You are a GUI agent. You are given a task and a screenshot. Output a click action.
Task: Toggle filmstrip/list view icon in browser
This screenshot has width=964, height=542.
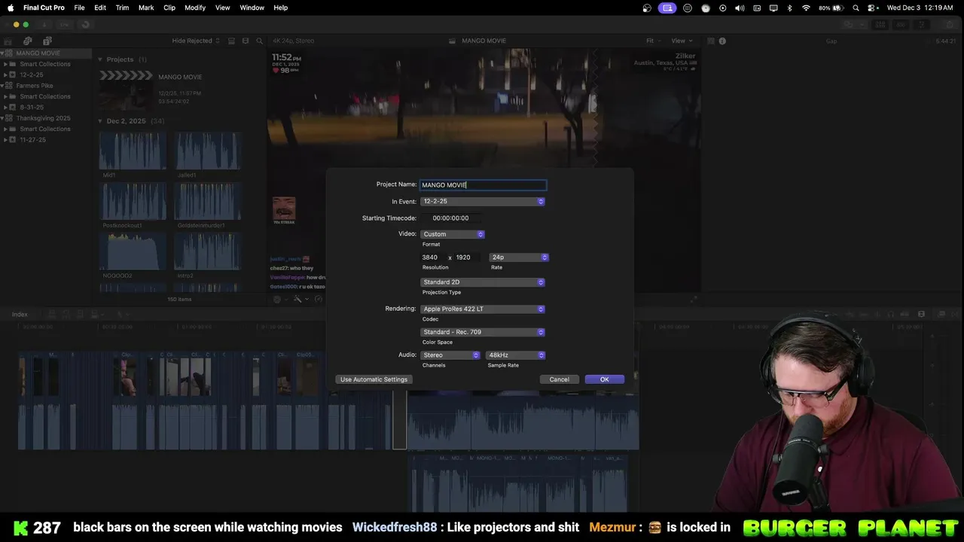point(232,41)
